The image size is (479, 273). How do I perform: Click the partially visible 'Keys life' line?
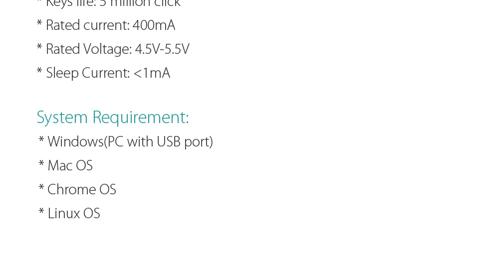108,3
